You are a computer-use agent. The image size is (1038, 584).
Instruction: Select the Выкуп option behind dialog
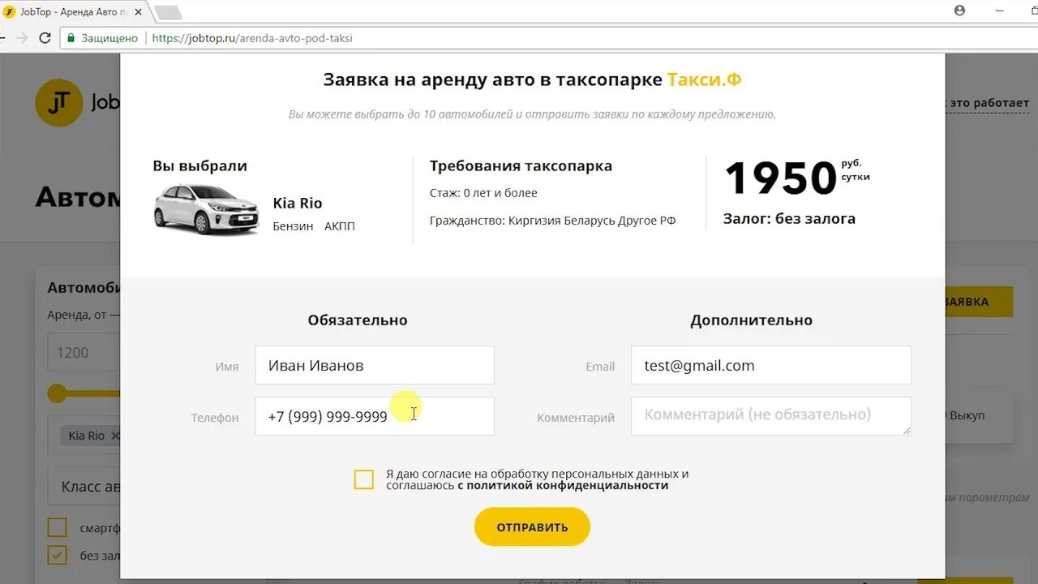967,415
